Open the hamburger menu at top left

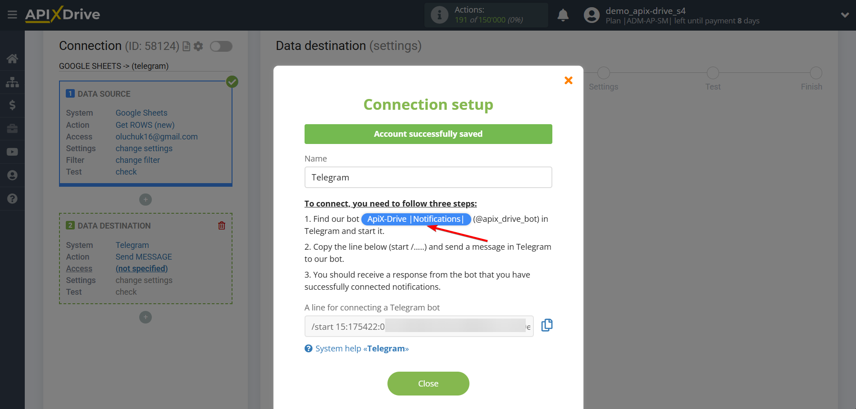click(x=12, y=14)
